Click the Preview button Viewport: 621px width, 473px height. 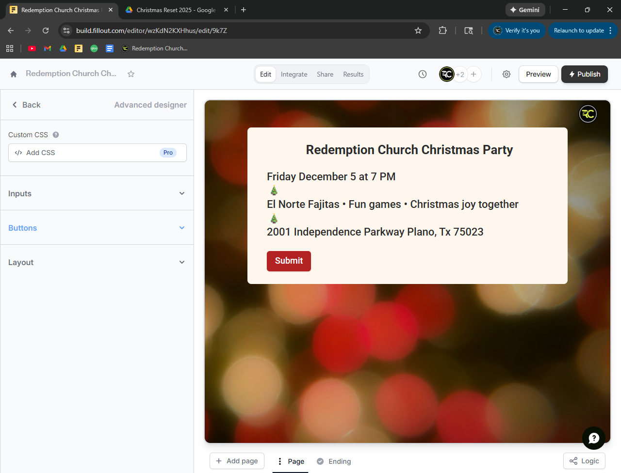point(538,74)
